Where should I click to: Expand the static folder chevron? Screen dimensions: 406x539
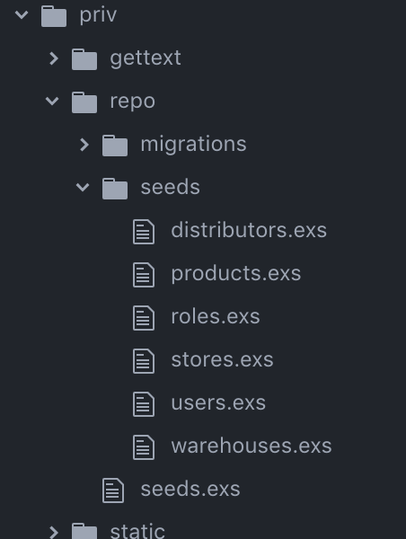[x=54, y=532]
